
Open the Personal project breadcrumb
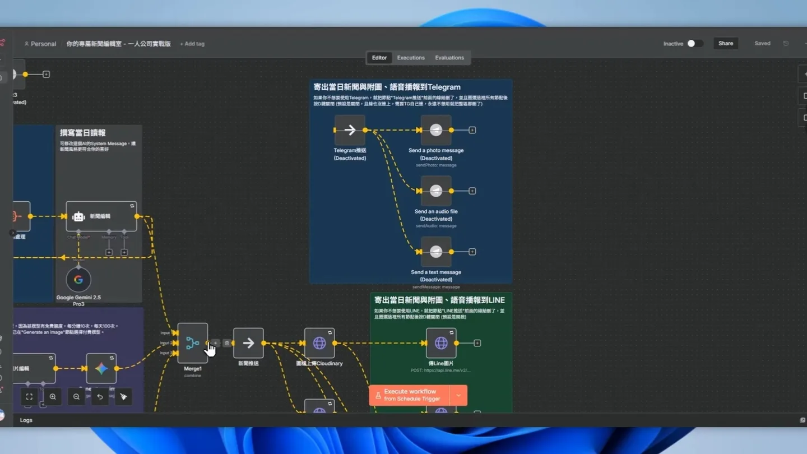coord(40,44)
